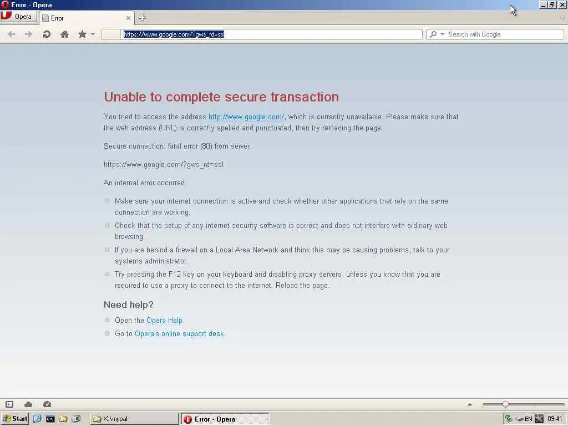The image size is (568, 426).
Task: Click the bookmarks star icon
Action: click(x=82, y=34)
